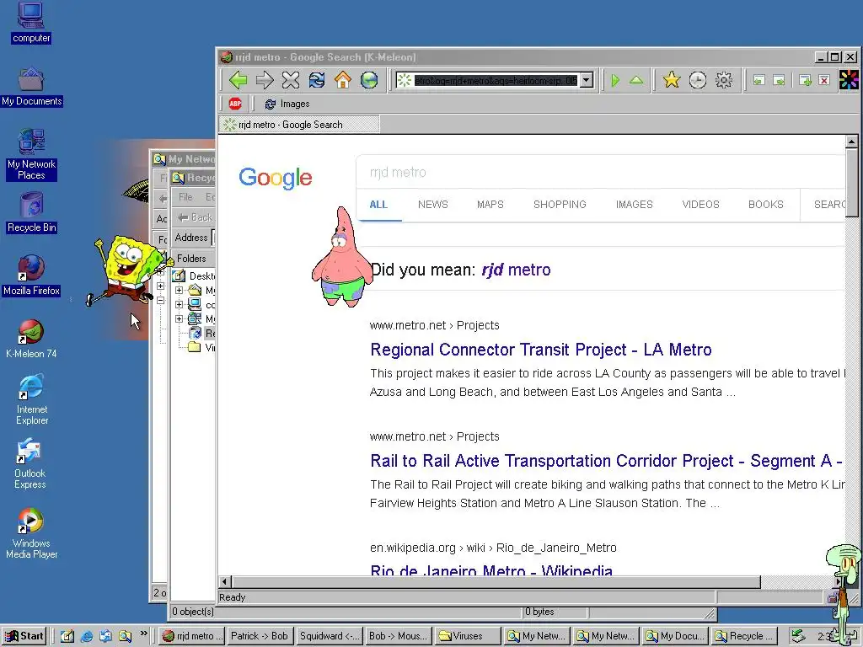This screenshot has width=863, height=647.
Task: Open a new tab with the plus-tab icon
Action: pos(805,80)
